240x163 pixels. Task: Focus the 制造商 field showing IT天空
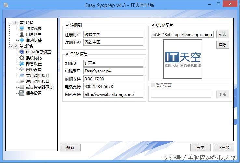coord(113,63)
